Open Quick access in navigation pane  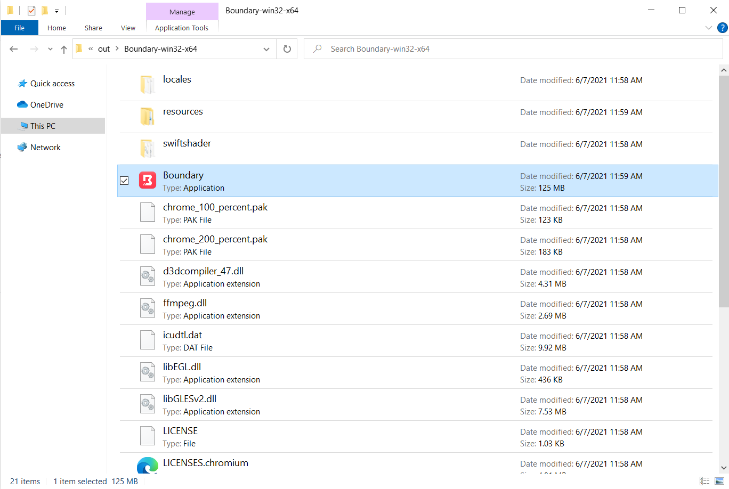click(52, 84)
